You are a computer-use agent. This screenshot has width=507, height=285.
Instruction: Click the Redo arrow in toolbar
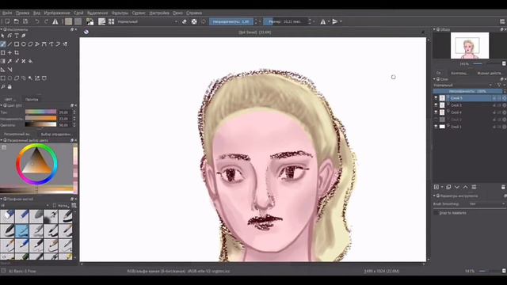click(46, 21)
